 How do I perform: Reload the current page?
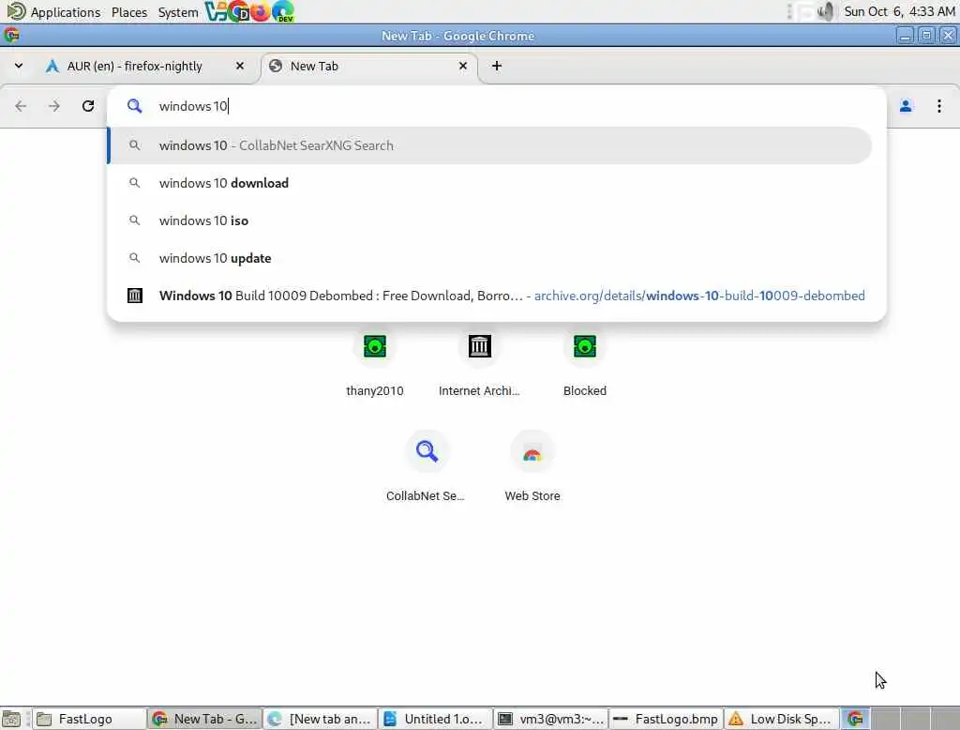click(x=88, y=106)
